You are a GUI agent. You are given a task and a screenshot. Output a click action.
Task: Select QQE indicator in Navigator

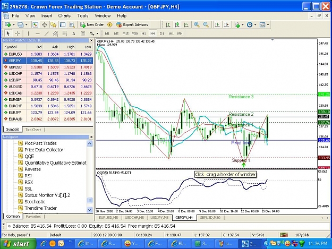point(29,156)
